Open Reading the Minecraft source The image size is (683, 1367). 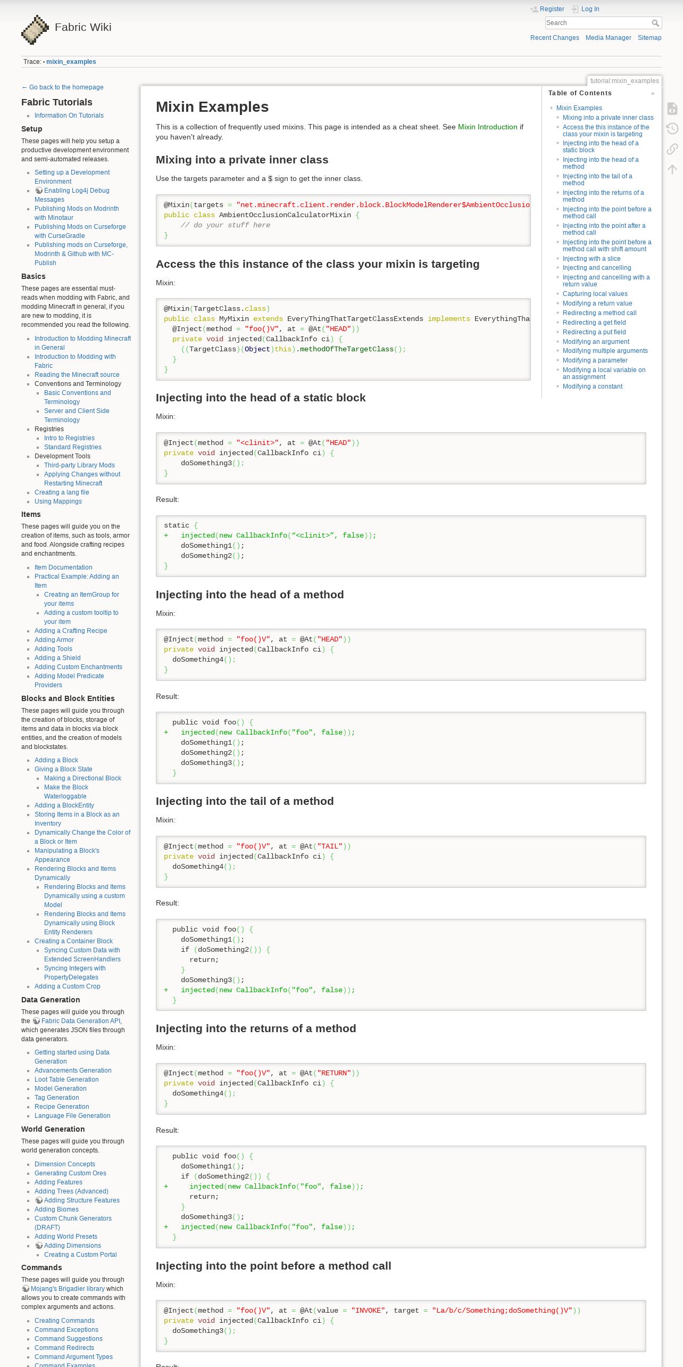77,375
